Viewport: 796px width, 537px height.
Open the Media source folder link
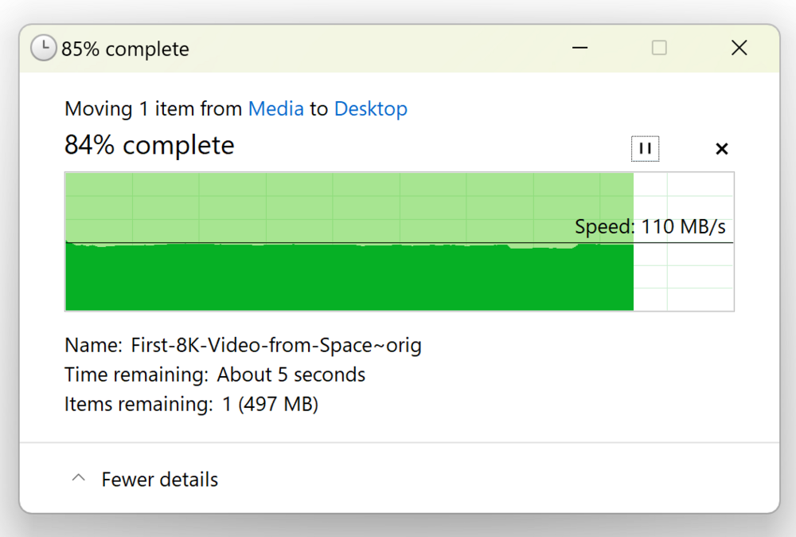275,108
